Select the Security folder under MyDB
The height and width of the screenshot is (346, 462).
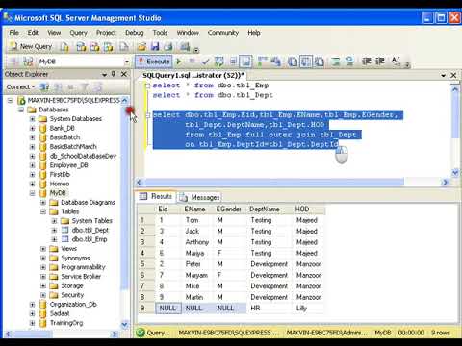(x=72, y=295)
